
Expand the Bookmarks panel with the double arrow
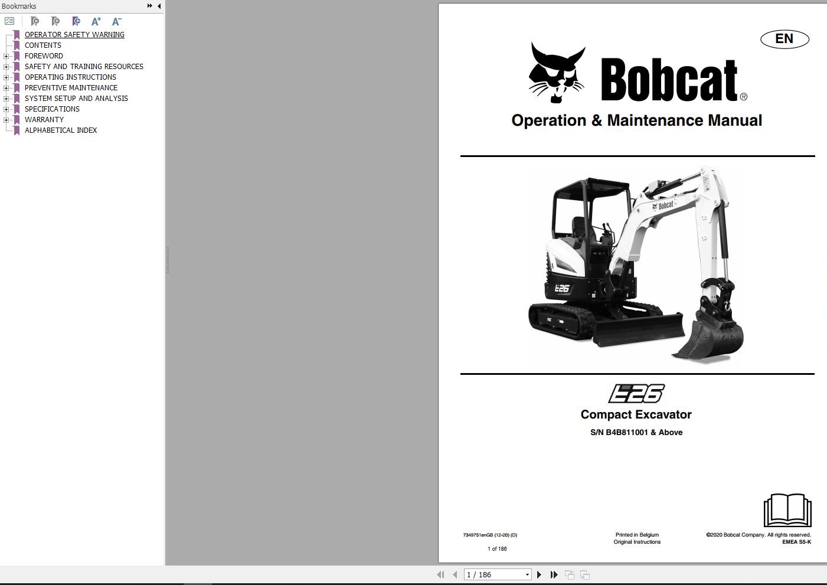(x=150, y=6)
